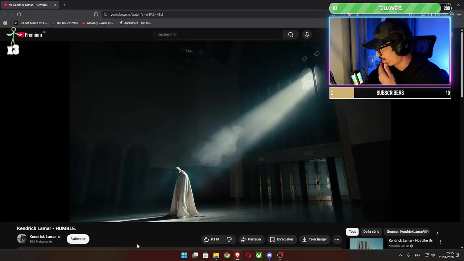This screenshot has width=464, height=261.
Task: Open Discord from taskbar
Action: tap(269, 255)
